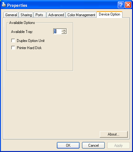Image resolution: width=133 pixels, height=152 pixels.
Task: Go to the Ports tab
Action: click(x=39, y=15)
